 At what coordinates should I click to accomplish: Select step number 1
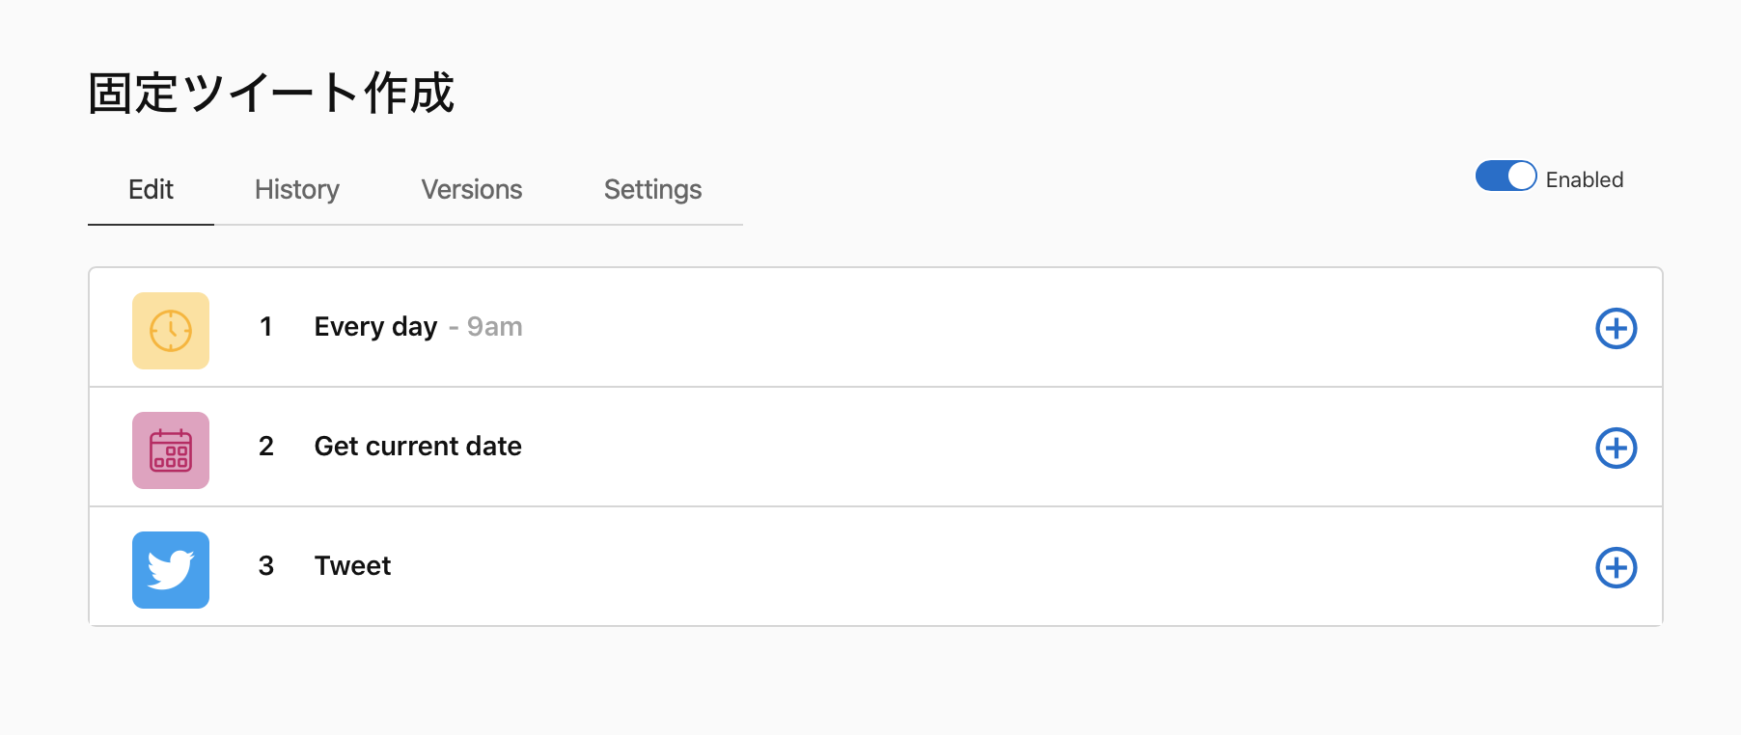pyautogui.click(x=265, y=327)
